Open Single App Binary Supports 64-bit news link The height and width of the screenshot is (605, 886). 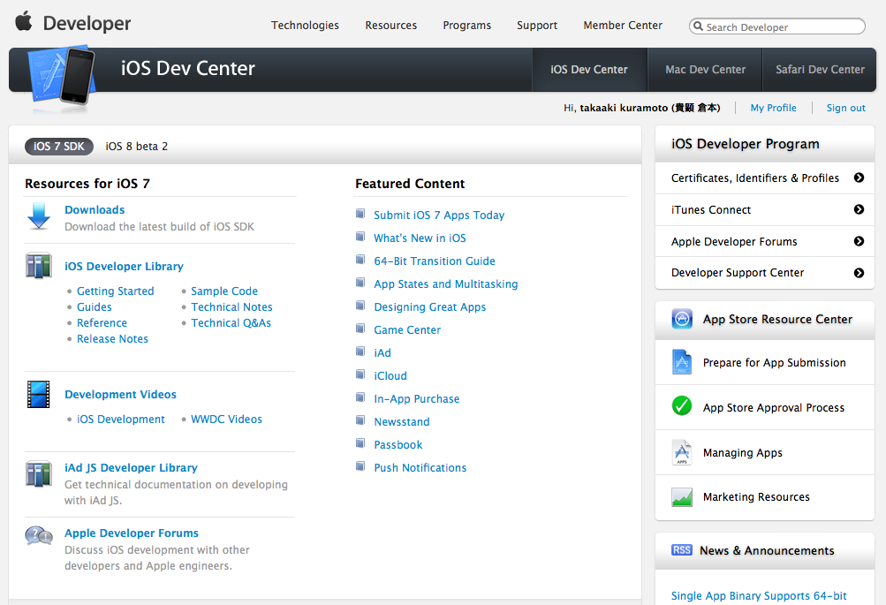pyautogui.click(x=759, y=595)
